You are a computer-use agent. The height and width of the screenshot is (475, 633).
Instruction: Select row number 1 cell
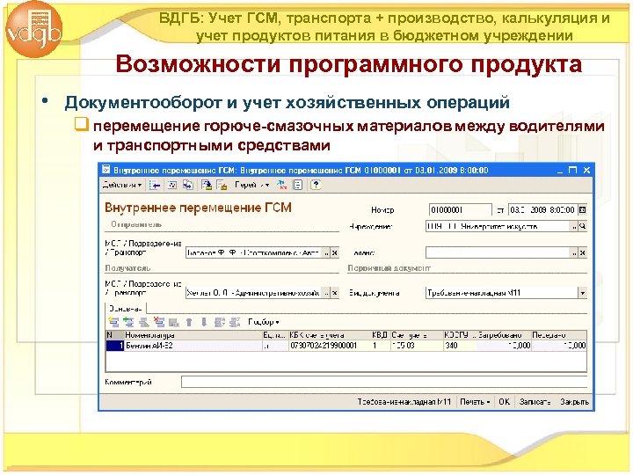pos(114,346)
